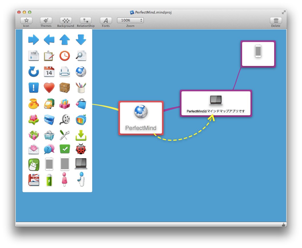Open the 100% zoom dropdown
The height and width of the screenshot is (248, 302).
click(x=130, y=20)
